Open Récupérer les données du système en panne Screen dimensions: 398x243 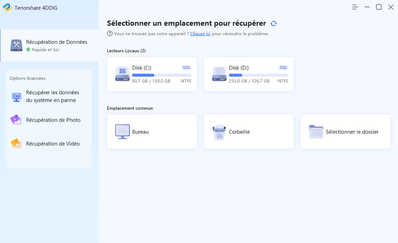(x=49, y=96)
